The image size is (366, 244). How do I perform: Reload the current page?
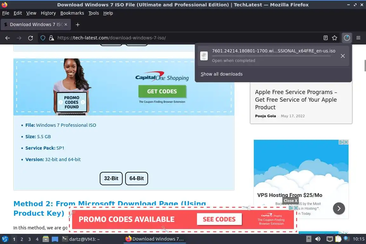(30, 38)
